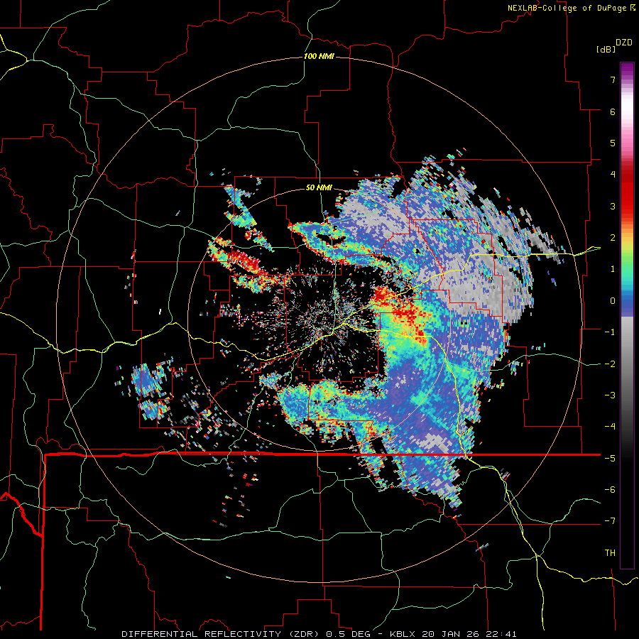Click the 2 value on the color scale

click(613, 238)
